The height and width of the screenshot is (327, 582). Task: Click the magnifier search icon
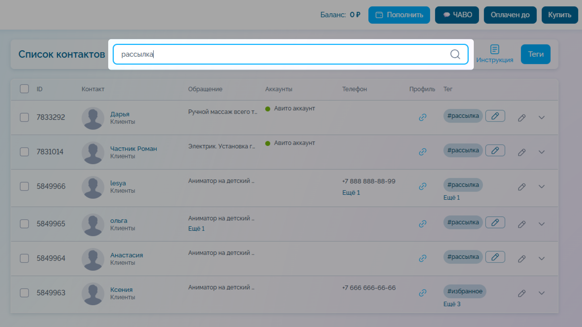point(455,54)
